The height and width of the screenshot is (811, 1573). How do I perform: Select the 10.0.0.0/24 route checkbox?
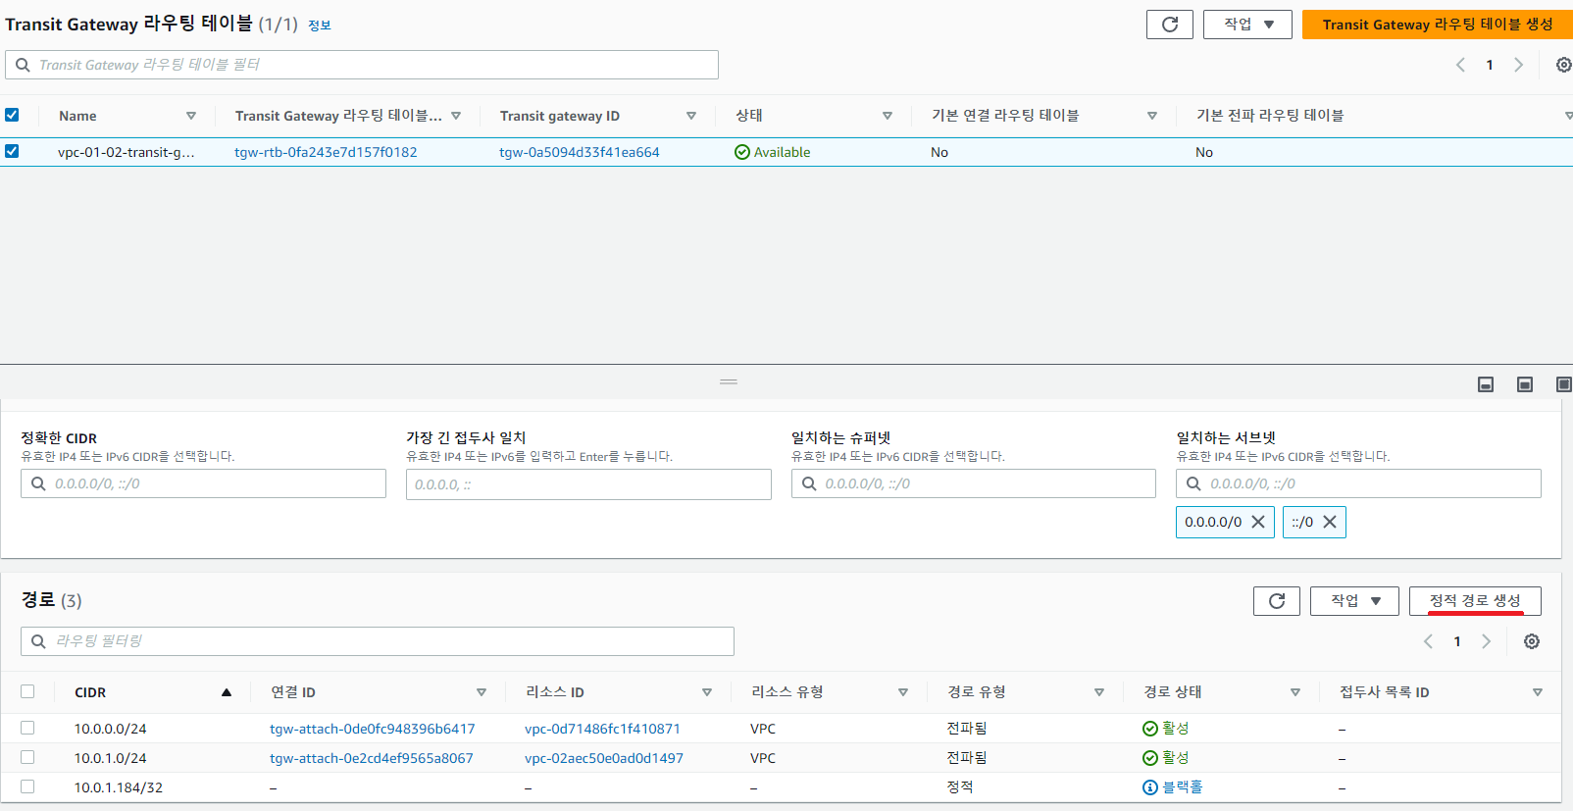(27, 728)
